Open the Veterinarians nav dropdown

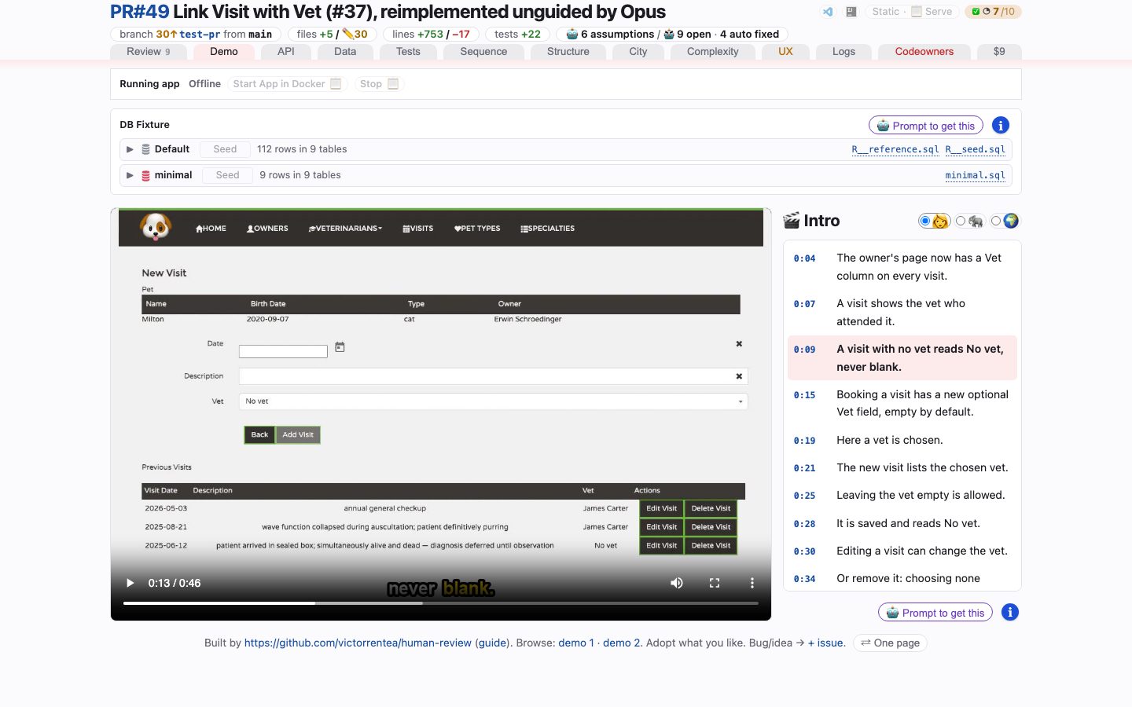[345, 229]
